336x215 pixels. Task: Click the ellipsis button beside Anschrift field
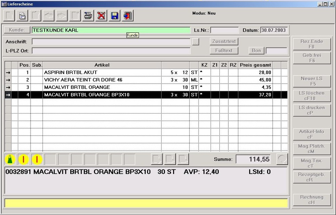click(x=195, y=41)
